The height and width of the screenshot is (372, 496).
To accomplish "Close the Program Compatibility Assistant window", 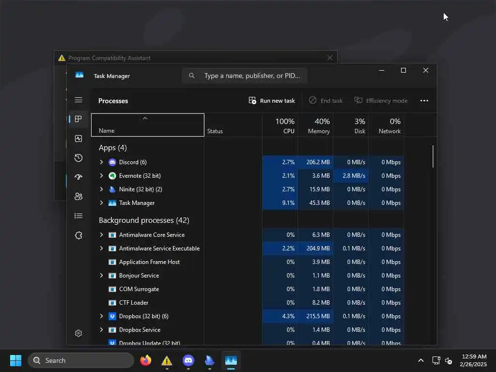I will click(x=329, y=58).
